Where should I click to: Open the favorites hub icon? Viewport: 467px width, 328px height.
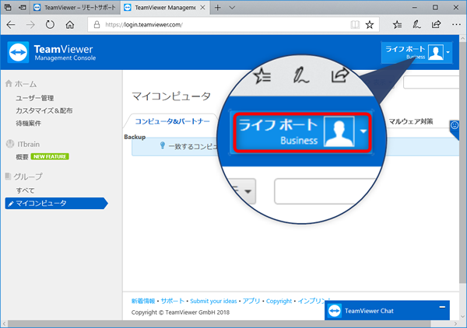397,24
